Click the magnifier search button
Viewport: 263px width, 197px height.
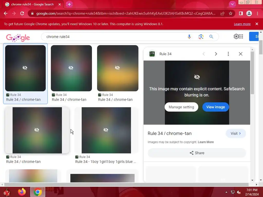point(211,37)
